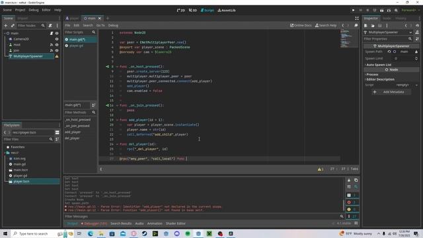This screenshot has height=238, width=423.
Task: Toggle distraction-free mode in script editor
Action: 357,19
